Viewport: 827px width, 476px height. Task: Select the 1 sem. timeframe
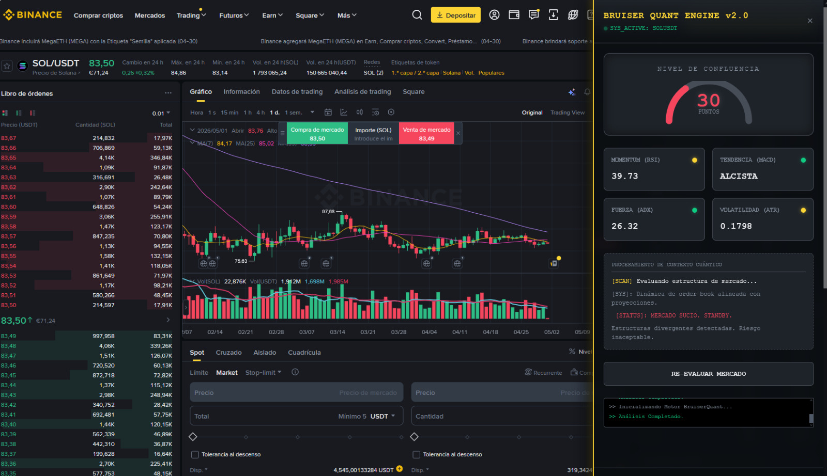coord(294,113)
